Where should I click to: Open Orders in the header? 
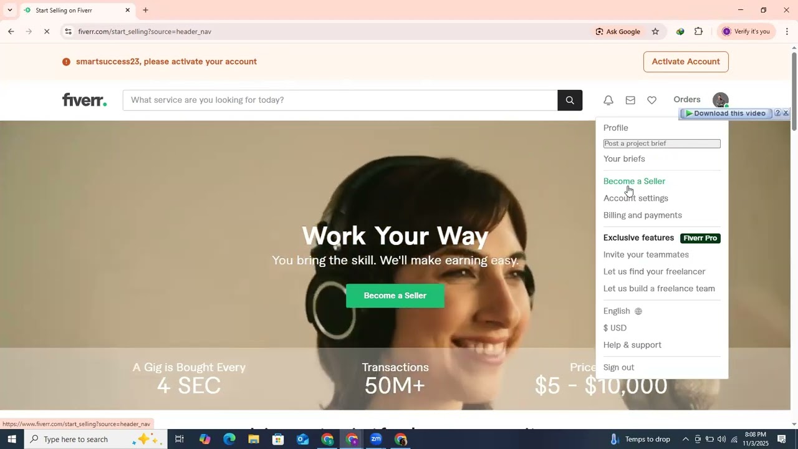(687, 100)
